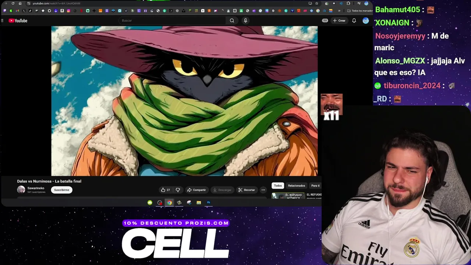Bookmark this page with the star

[x=316, y=3]
